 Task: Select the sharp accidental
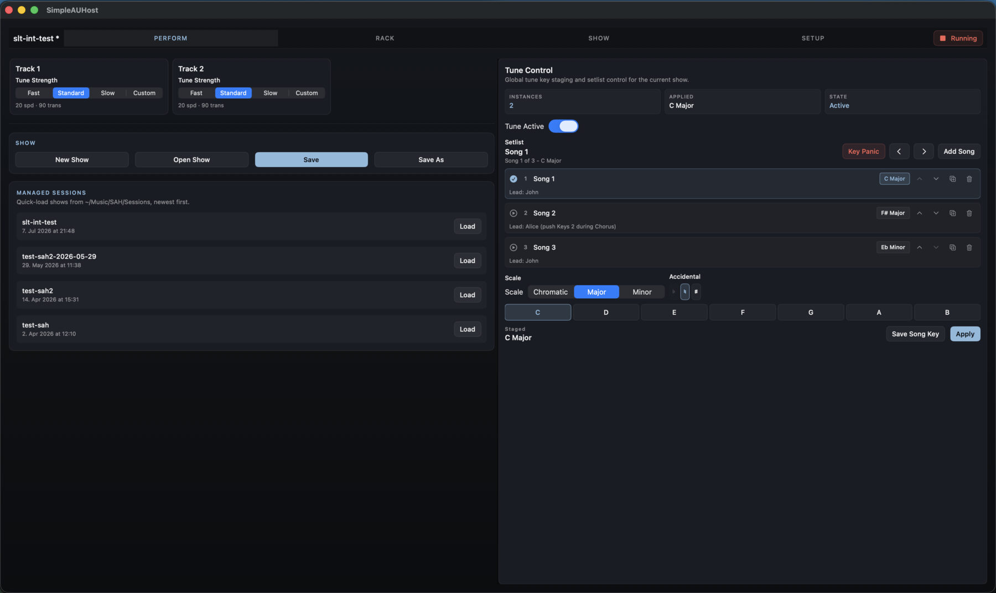point(696,292)
